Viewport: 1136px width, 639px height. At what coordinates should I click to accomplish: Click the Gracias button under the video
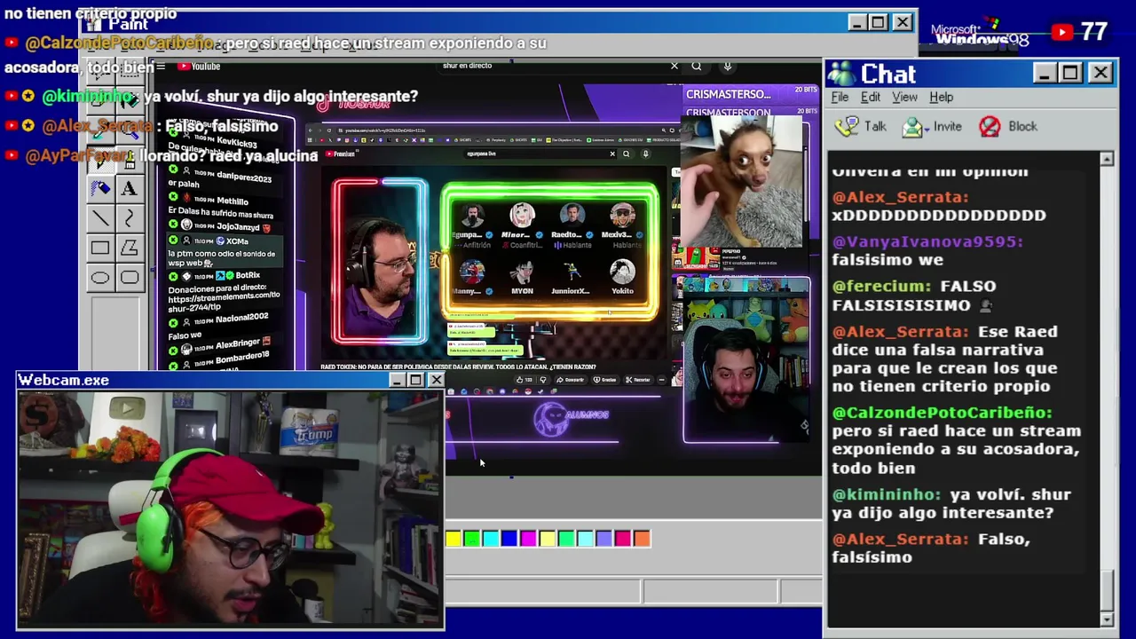tap(605, 380)
